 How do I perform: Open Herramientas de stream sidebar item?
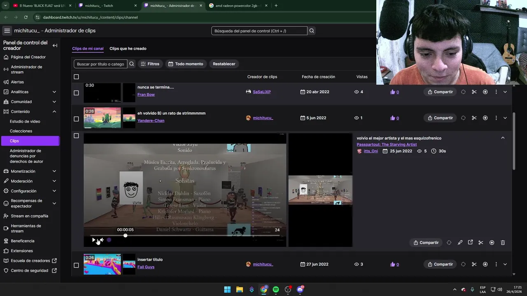pyautogui.click(x=26, y=229)
